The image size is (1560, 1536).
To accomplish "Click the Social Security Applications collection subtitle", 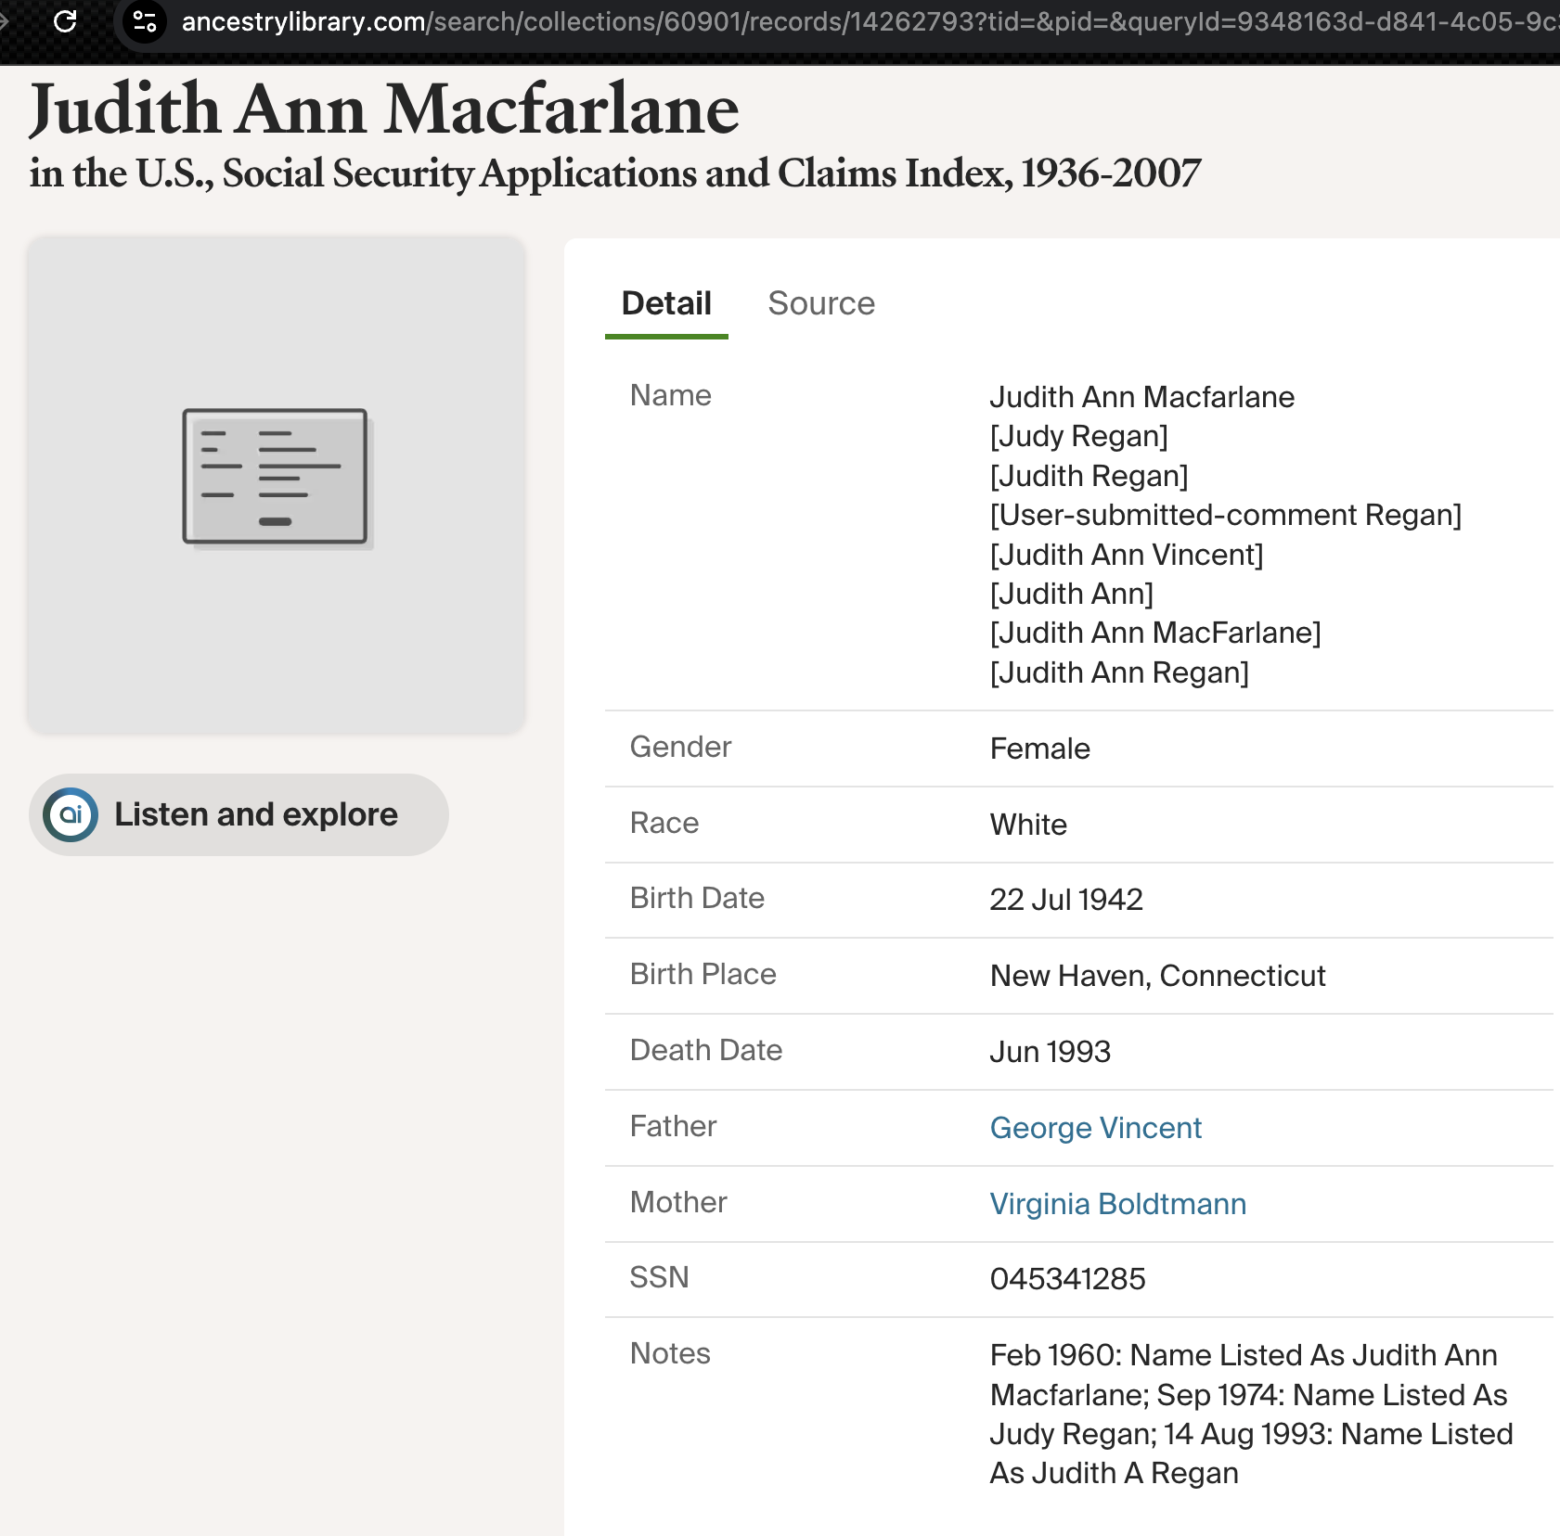I will [x=615, y=173].
